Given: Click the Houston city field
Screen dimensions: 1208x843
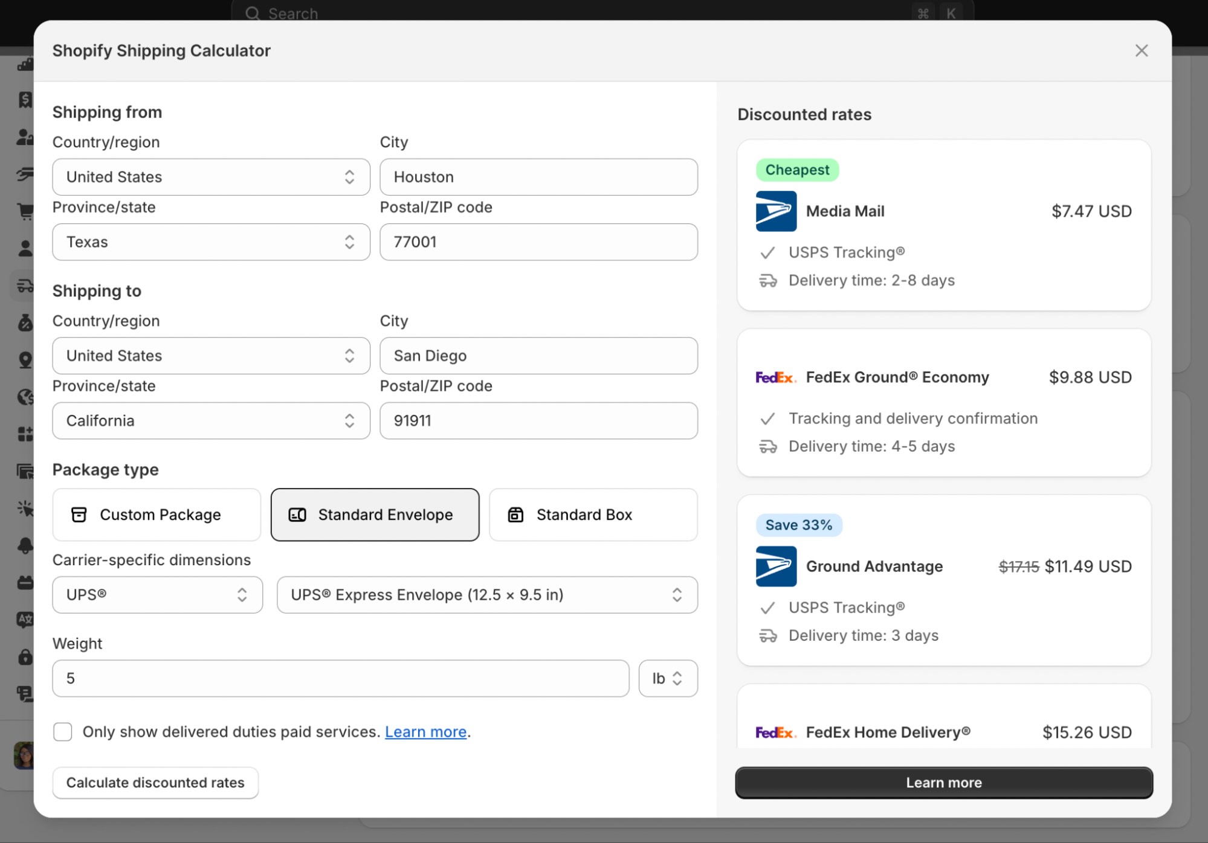Looking at the screenshot, I should tap(538, 177).
